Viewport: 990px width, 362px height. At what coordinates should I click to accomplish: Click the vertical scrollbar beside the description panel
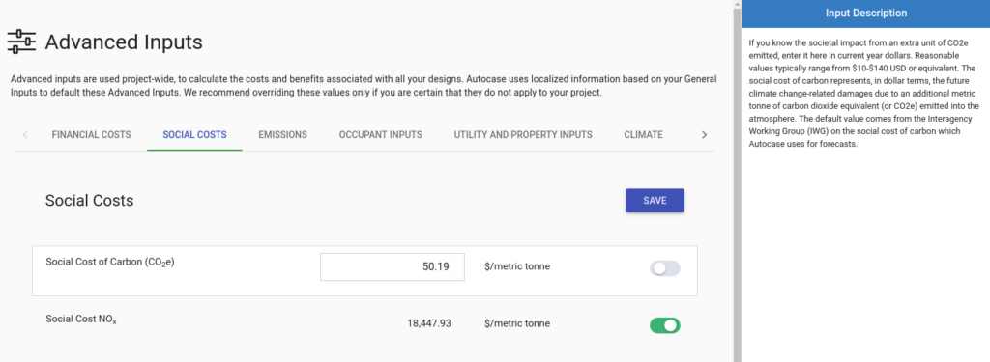point(737,181)
